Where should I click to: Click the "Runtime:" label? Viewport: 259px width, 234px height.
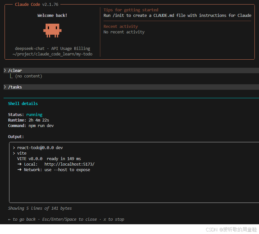point(17,120)
